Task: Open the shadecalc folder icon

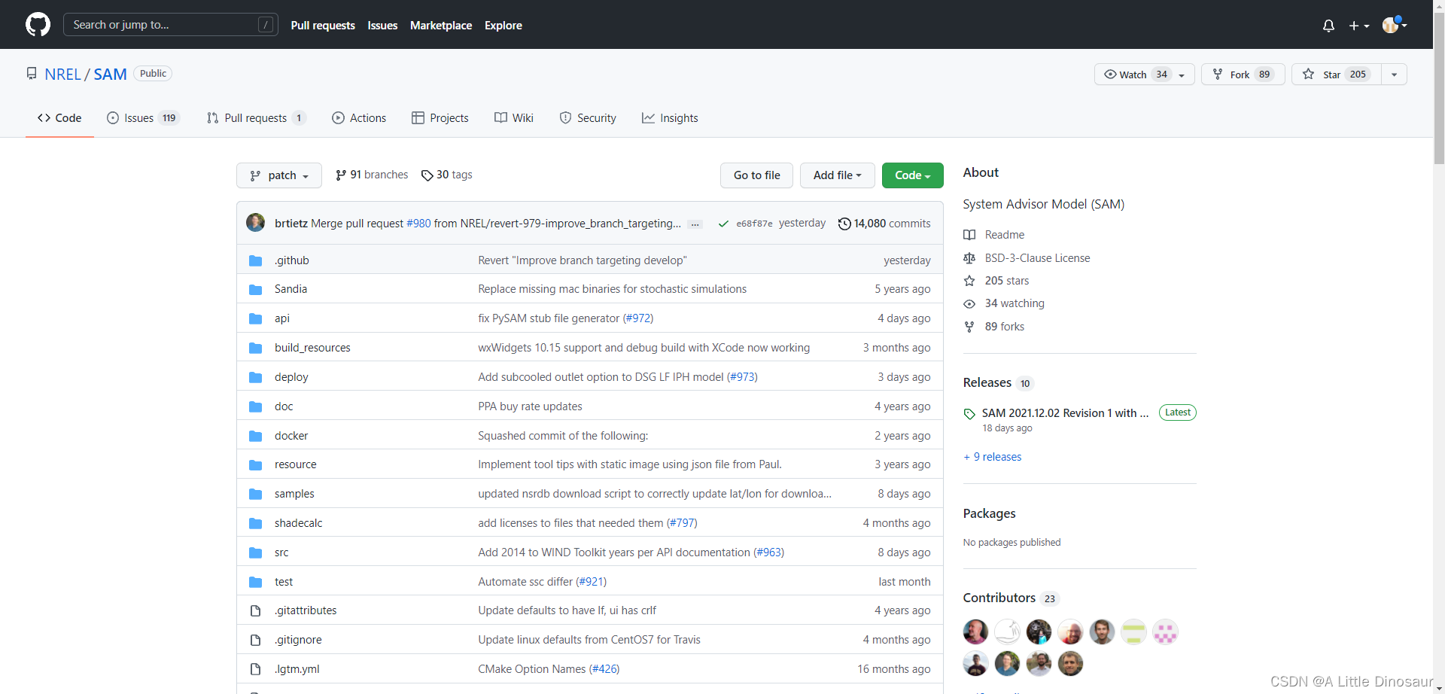Action: 256,524
